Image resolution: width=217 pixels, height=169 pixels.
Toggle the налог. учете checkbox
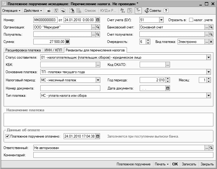point(191,20)
